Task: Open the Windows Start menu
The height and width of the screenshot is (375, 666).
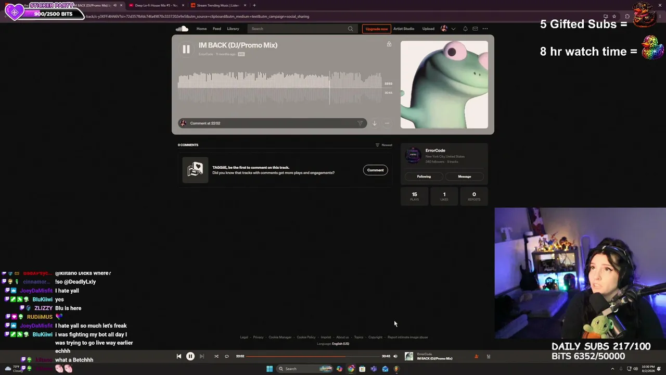Action: pos(270,369)
